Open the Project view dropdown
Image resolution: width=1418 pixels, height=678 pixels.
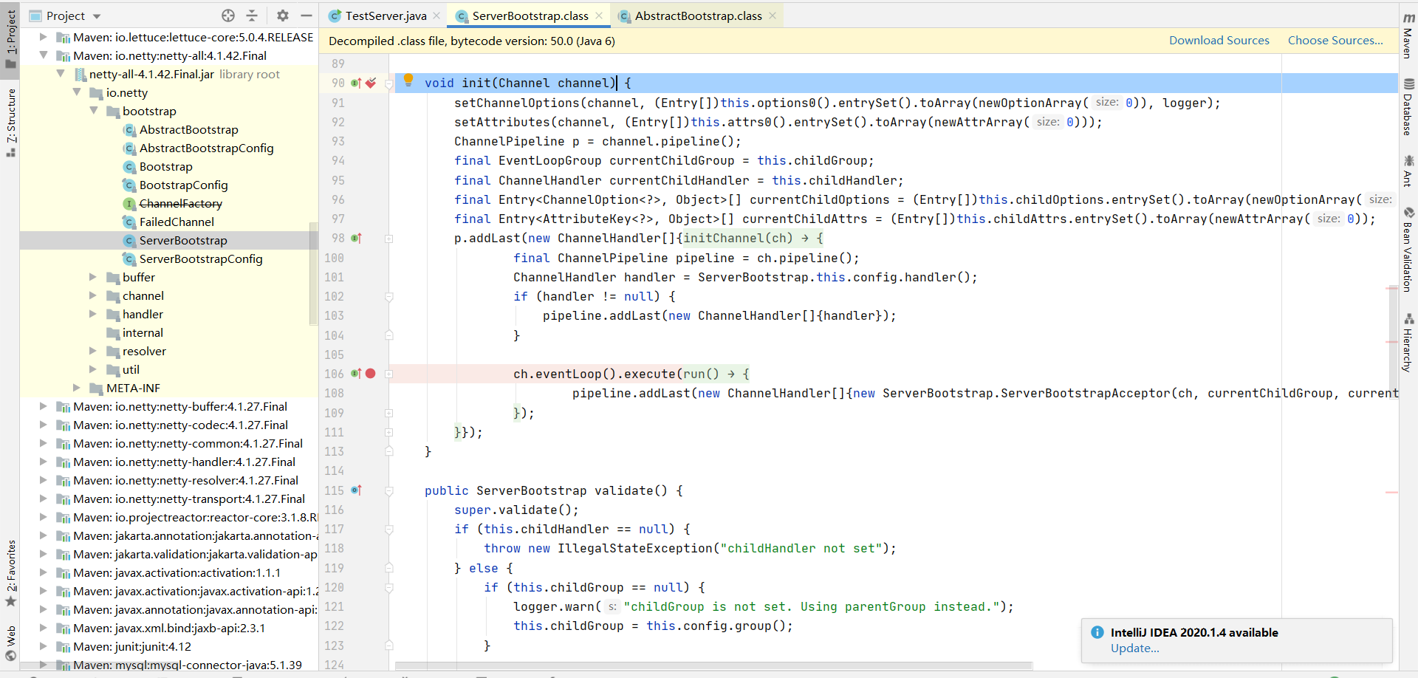[97, 16]
